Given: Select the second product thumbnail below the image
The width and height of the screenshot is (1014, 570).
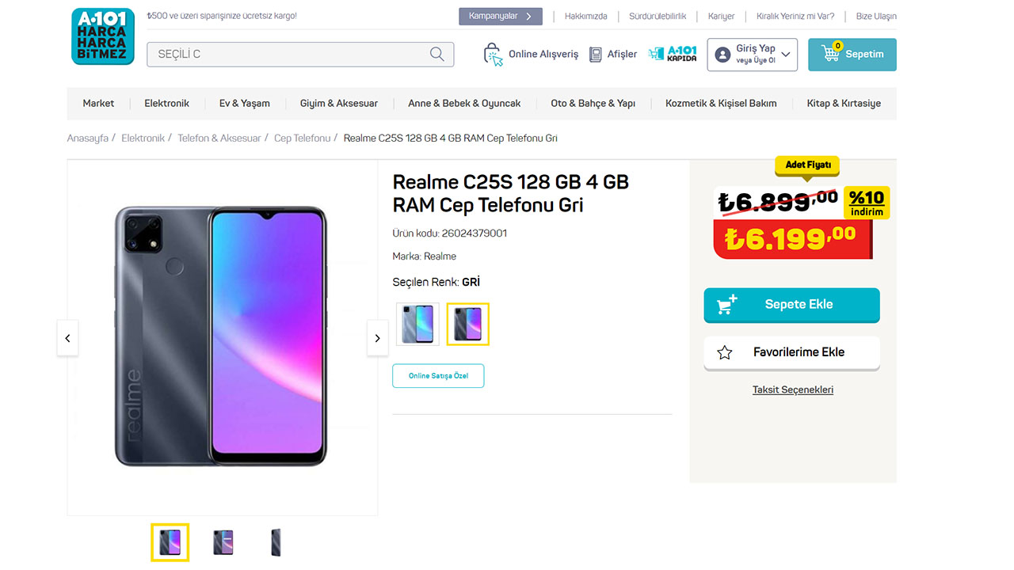Looking at the screenshot, I should (223, 542).
